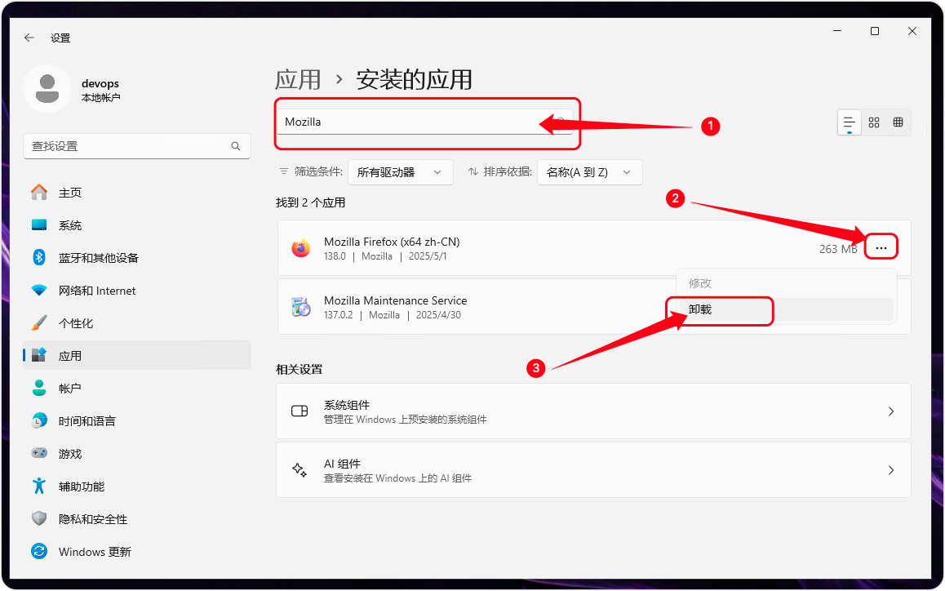Choose 修改 from the context menu

point(786,282)
